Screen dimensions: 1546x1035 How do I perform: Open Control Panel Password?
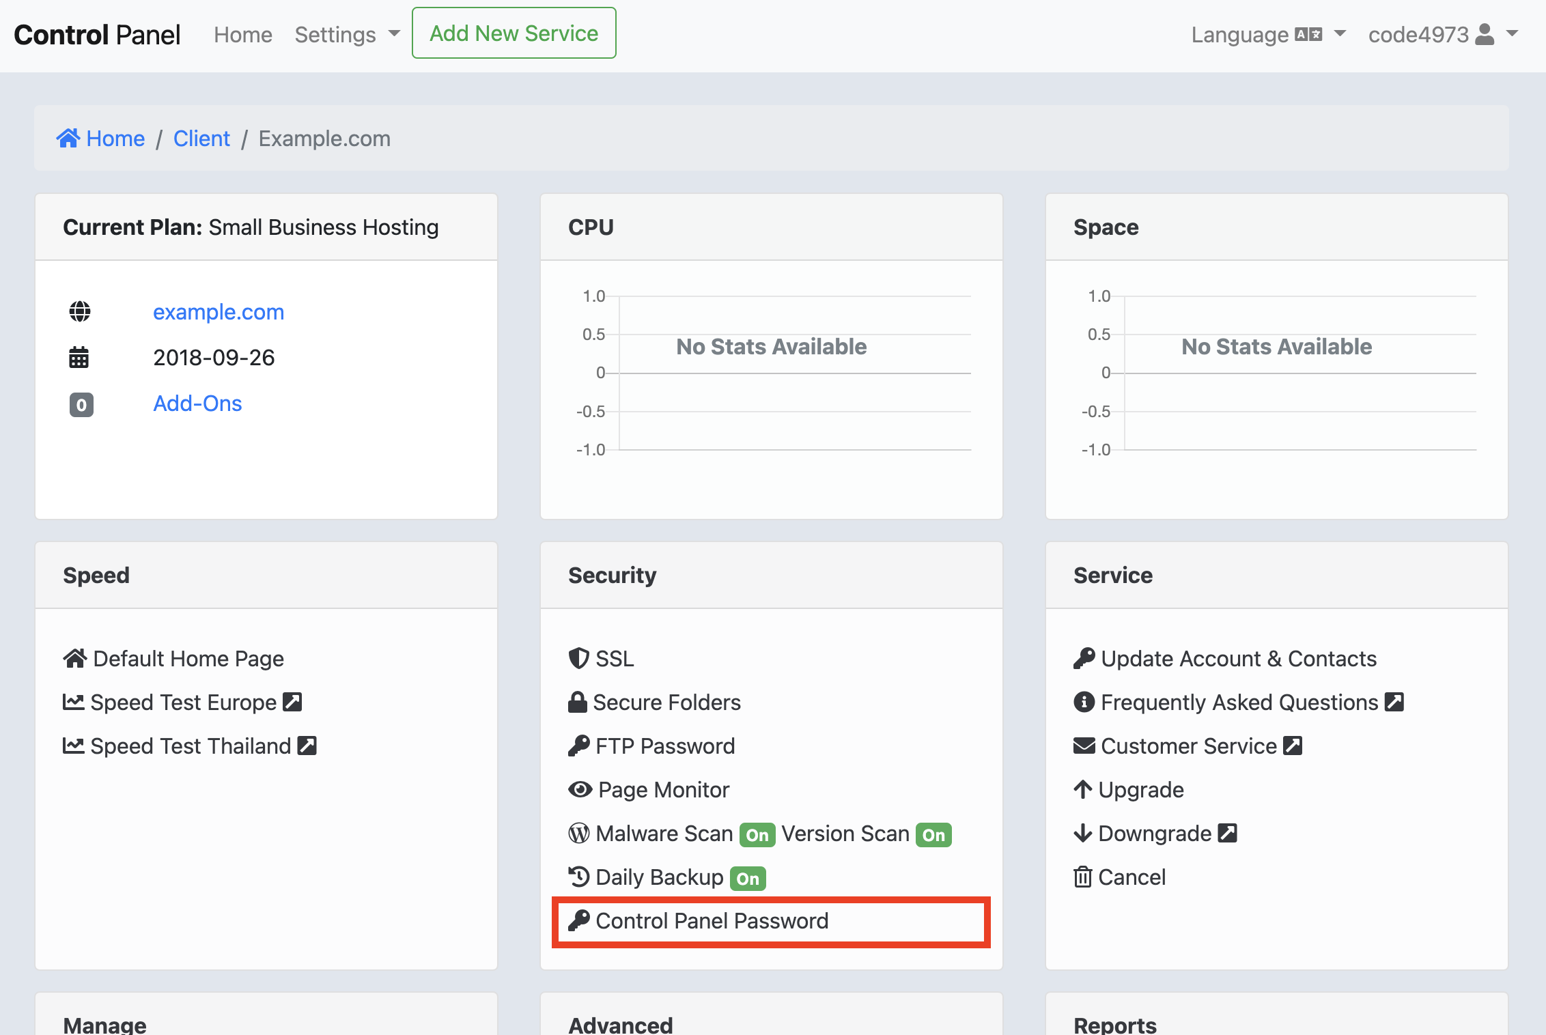coord(712,920)
